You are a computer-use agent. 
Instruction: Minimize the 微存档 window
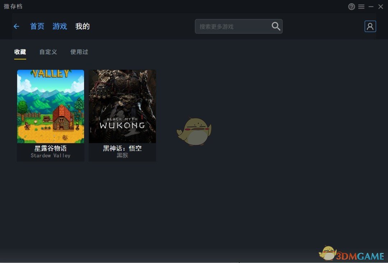tap(371, 7)
